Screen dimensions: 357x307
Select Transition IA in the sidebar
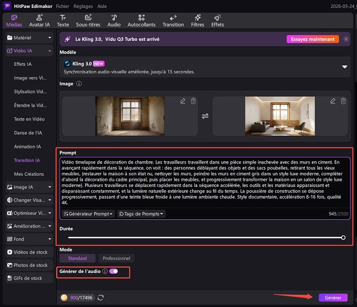[27, 160]
